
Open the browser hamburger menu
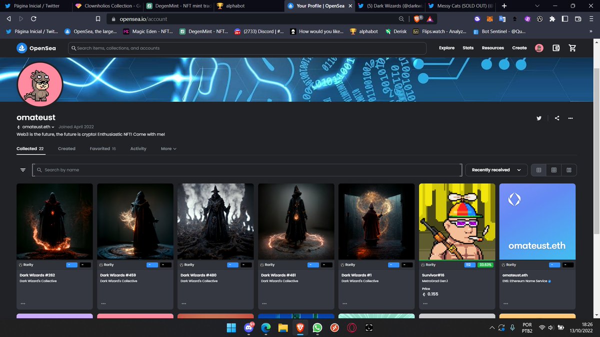coord(591,19)
